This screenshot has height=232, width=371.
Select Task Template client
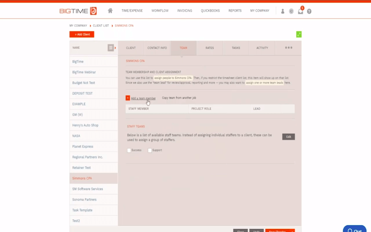[94, 210]
